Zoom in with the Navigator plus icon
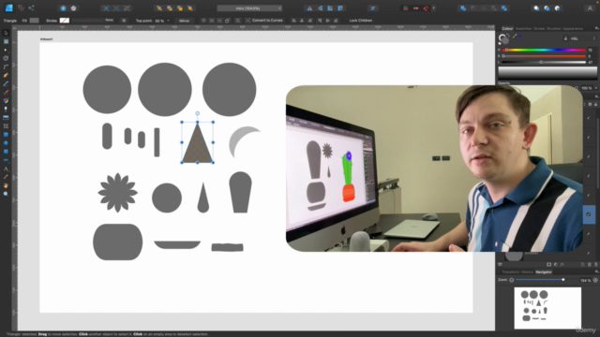Screen dimensions: 600x337 pyautogui.click(x=595, y=280)
